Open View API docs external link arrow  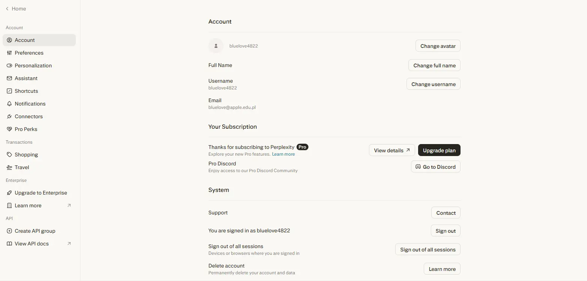tap(69, 244)
